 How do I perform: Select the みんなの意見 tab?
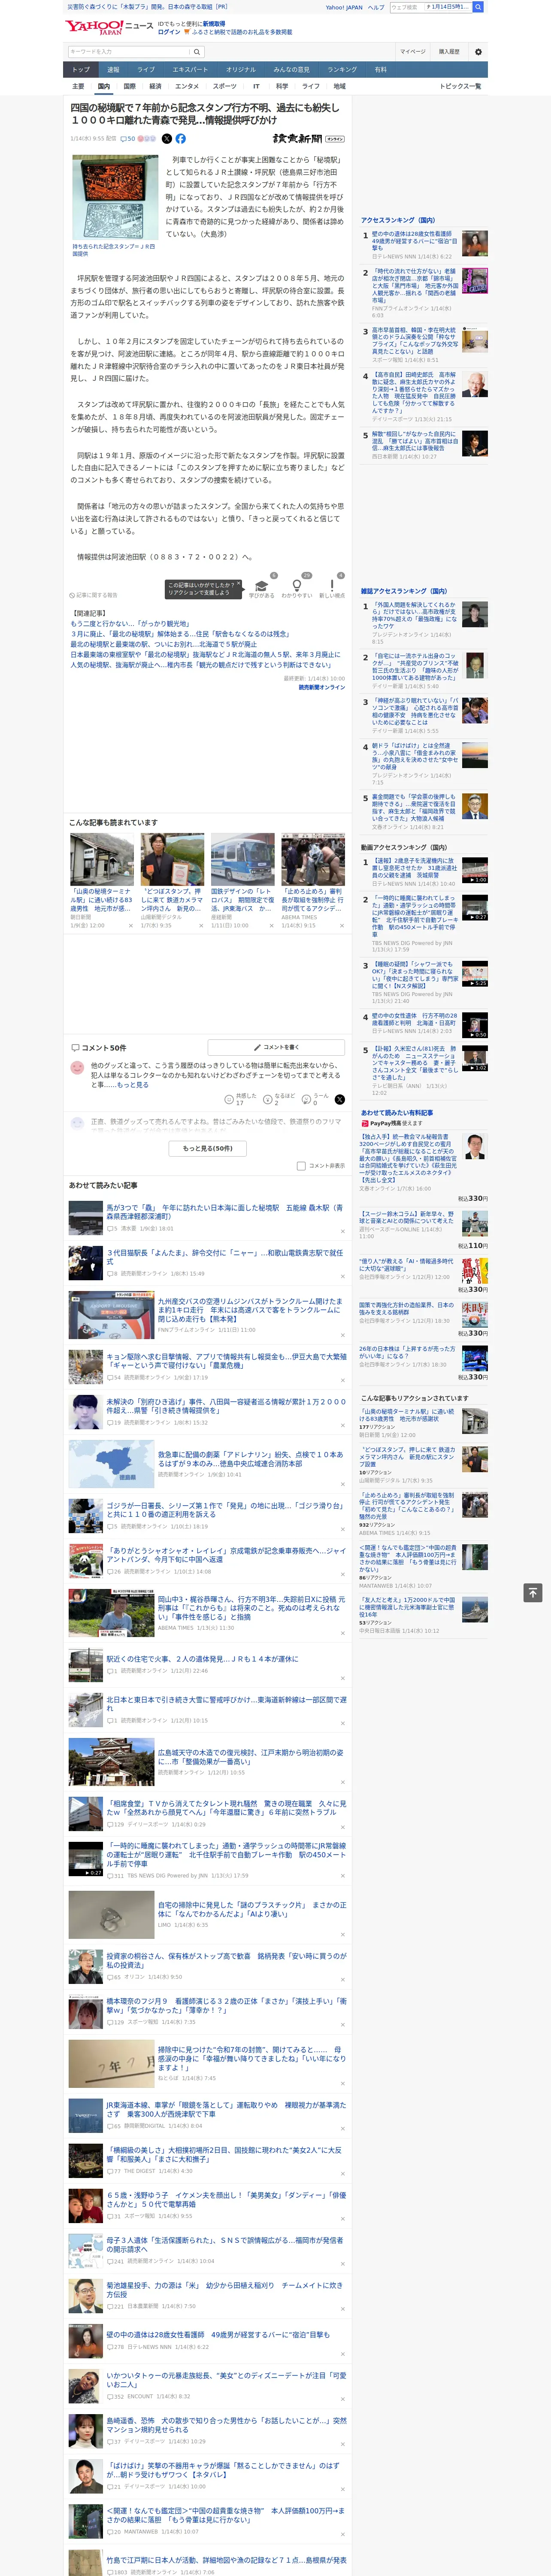291,70
